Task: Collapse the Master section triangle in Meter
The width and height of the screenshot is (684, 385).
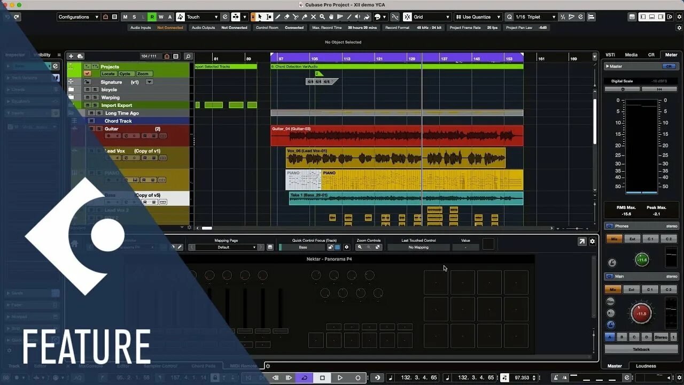Action: [607, 66]
